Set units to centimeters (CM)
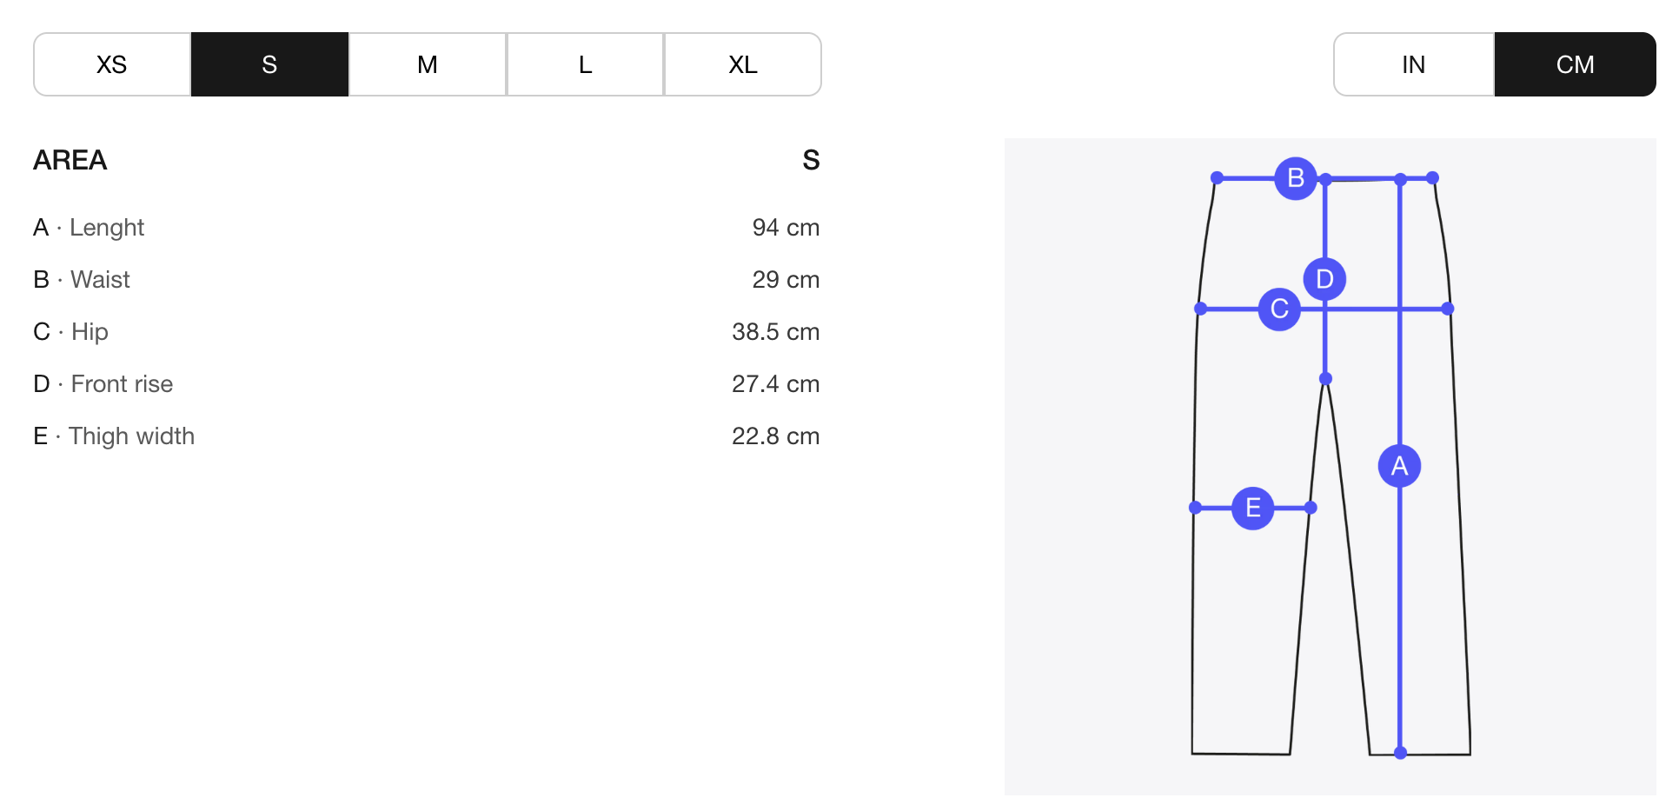This screenshot has width=1679, height=798. click(1575, 64)
